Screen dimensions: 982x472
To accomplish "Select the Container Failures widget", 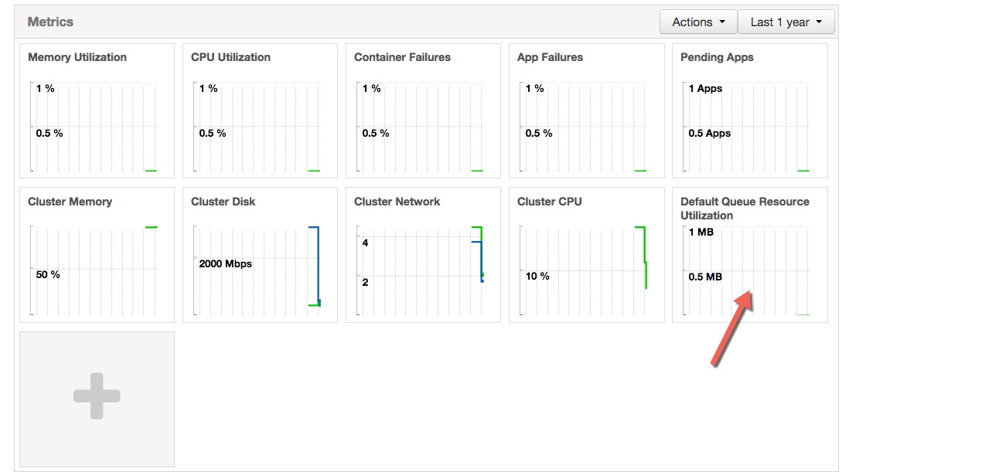I will 423,110.
